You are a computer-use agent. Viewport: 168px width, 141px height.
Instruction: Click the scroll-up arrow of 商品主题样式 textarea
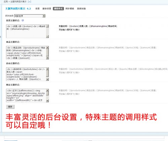click(x=47, y=48)
